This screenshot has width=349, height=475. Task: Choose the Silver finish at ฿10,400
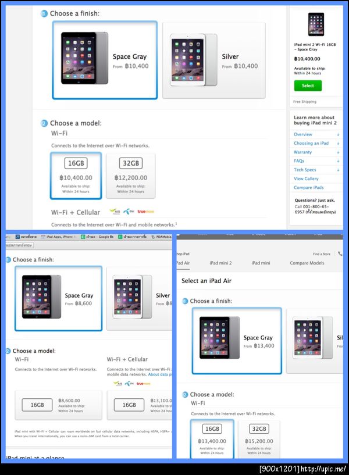tap(214, 60)
